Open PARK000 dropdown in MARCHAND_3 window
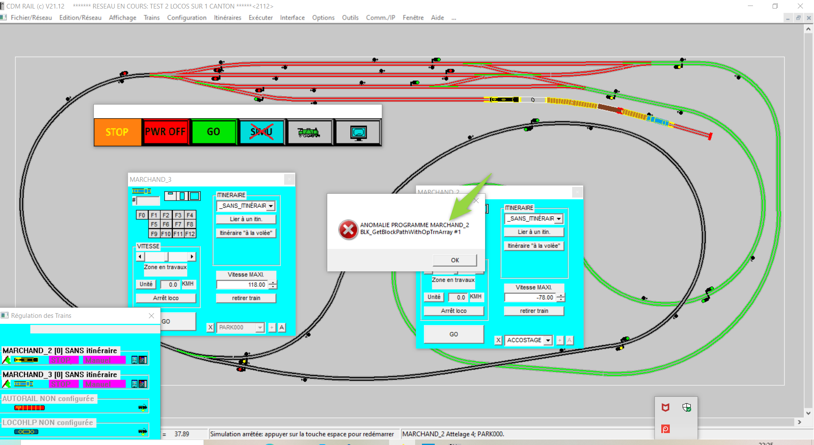Screen dimensions: 814x445 pos(260,327)
